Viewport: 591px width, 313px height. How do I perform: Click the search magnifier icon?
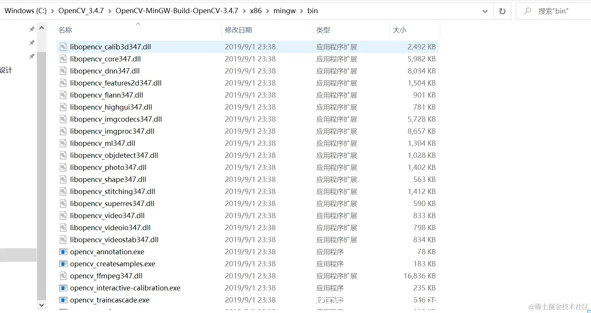click(x=527, y=11)
